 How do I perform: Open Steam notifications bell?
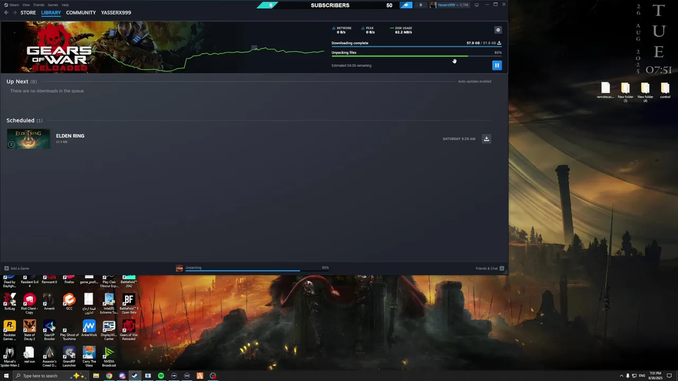click(421, 5)
